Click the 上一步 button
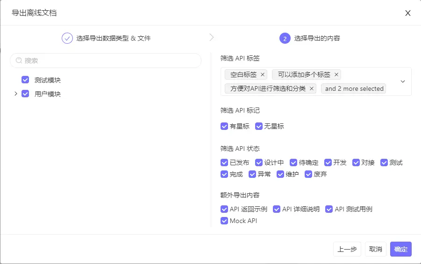The image size is (421, 264). tap(347, 249)
